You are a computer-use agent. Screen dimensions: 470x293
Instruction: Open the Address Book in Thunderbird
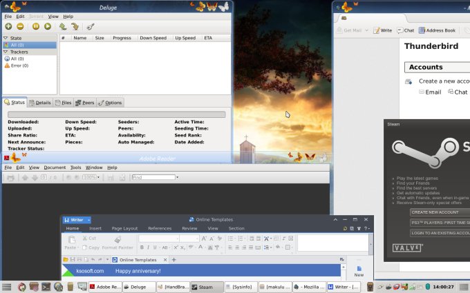(436, 30)
